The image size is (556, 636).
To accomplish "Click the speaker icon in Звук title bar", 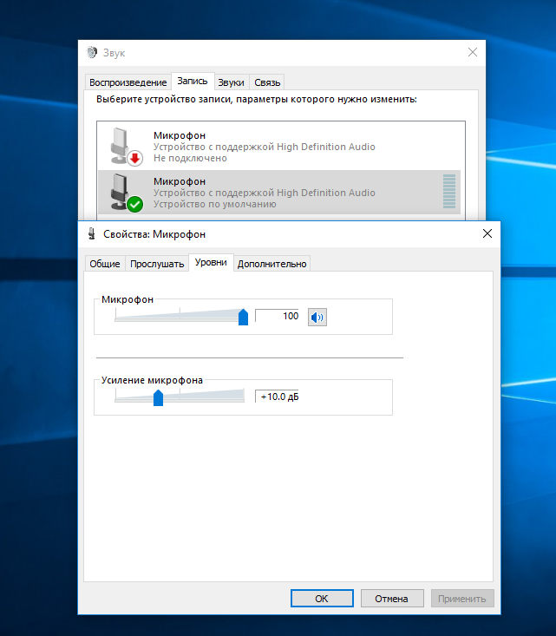I will click(x=92, y=52).
